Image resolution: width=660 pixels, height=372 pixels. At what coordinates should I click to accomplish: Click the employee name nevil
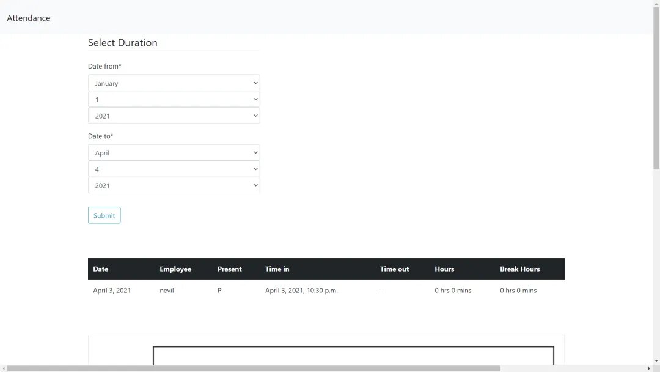coord(167,290)
